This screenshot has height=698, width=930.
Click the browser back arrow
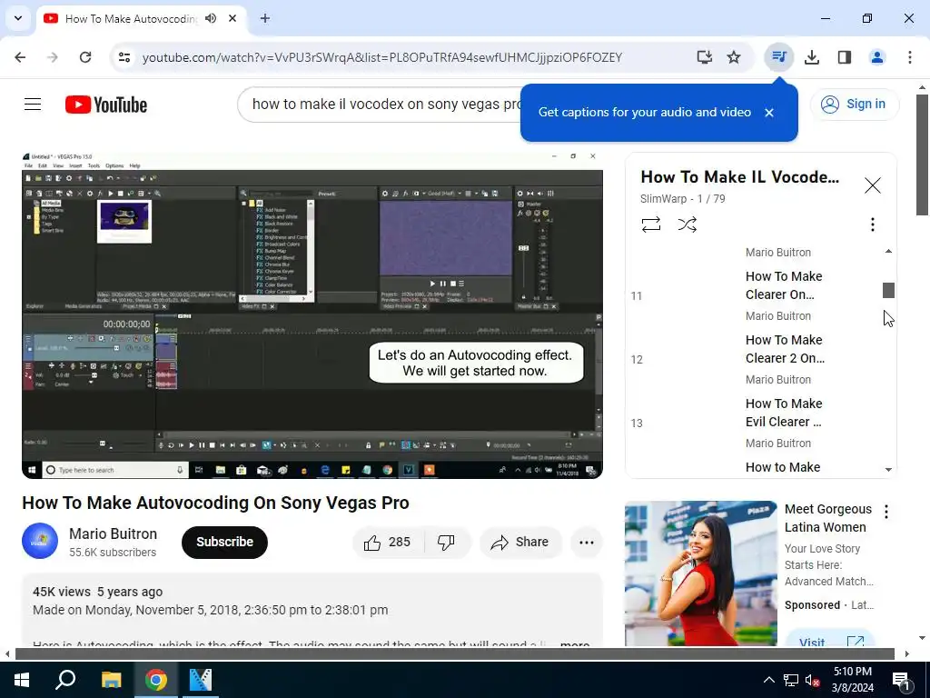(20, 57)
